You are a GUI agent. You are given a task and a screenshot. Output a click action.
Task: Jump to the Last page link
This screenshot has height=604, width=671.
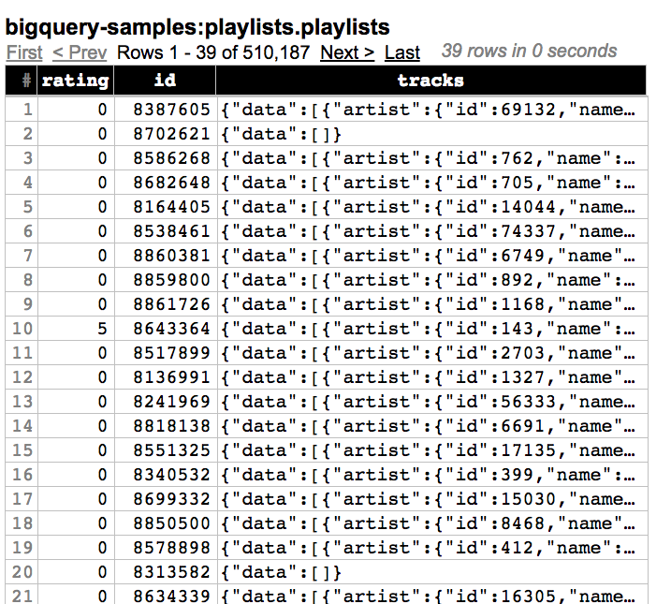[x=402, y=52]
